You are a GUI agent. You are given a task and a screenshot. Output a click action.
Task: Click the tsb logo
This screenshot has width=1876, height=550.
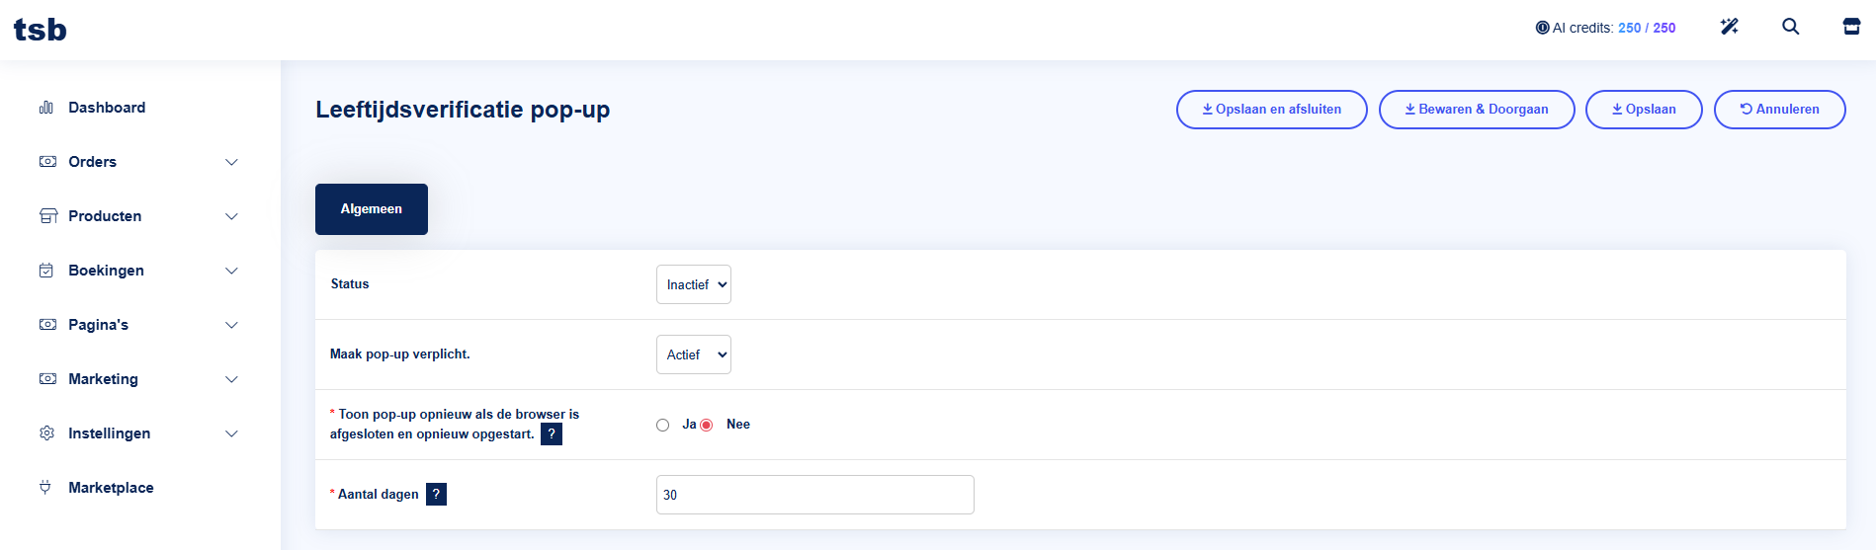point(40,30)
